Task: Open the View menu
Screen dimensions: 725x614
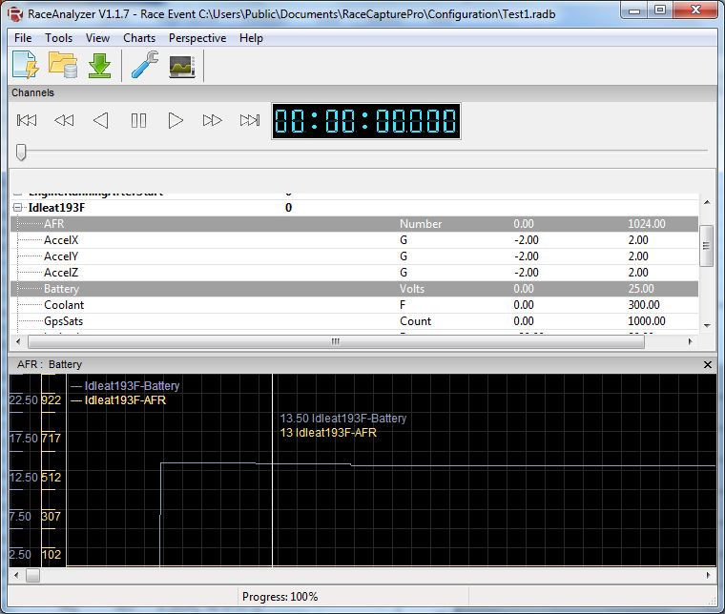Action: coord(97,38)
